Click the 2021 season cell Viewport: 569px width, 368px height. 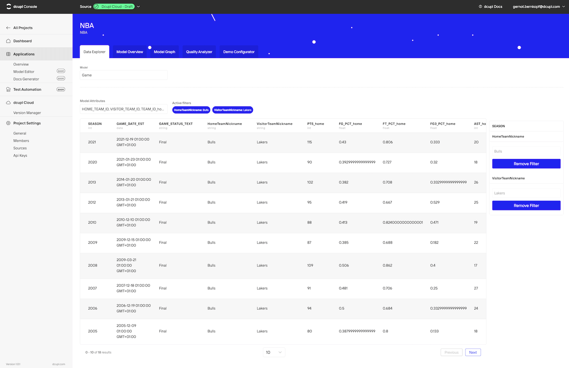tap(92, 142)
